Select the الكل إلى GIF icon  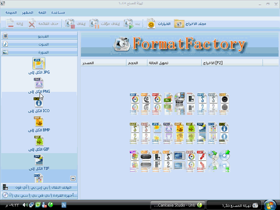click(x=39, y=141)
